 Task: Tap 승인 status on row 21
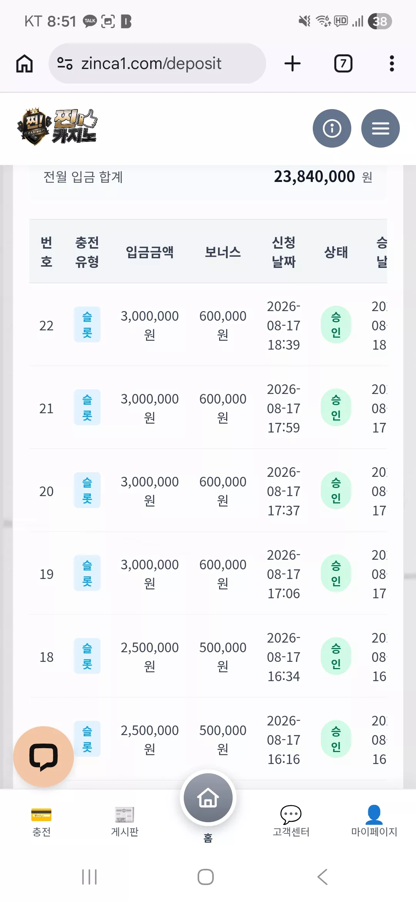point(336,407)
